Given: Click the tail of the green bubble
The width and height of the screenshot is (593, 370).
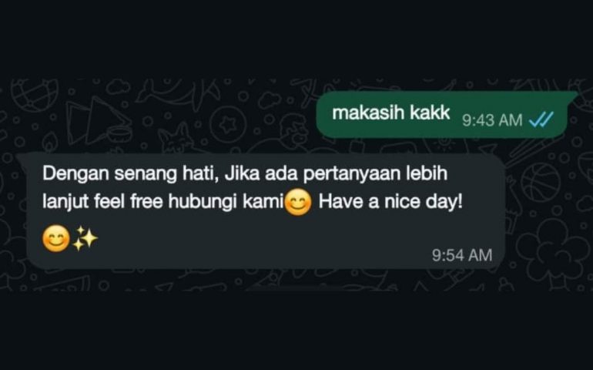Looking at the screenshot, I should [571, 95].
